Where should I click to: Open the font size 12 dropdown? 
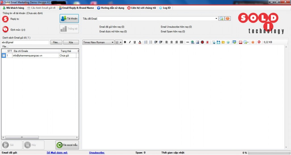tap(120, 42)
